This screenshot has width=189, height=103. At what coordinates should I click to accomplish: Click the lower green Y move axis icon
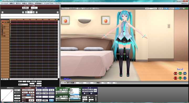click(180, 78)
